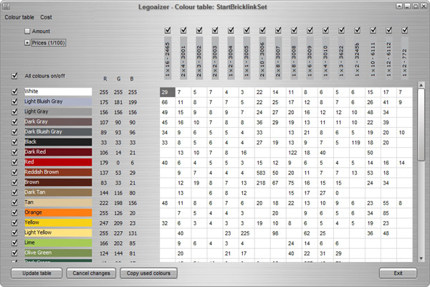Select the Light Gray colour swatch

[x=58, y=111]
